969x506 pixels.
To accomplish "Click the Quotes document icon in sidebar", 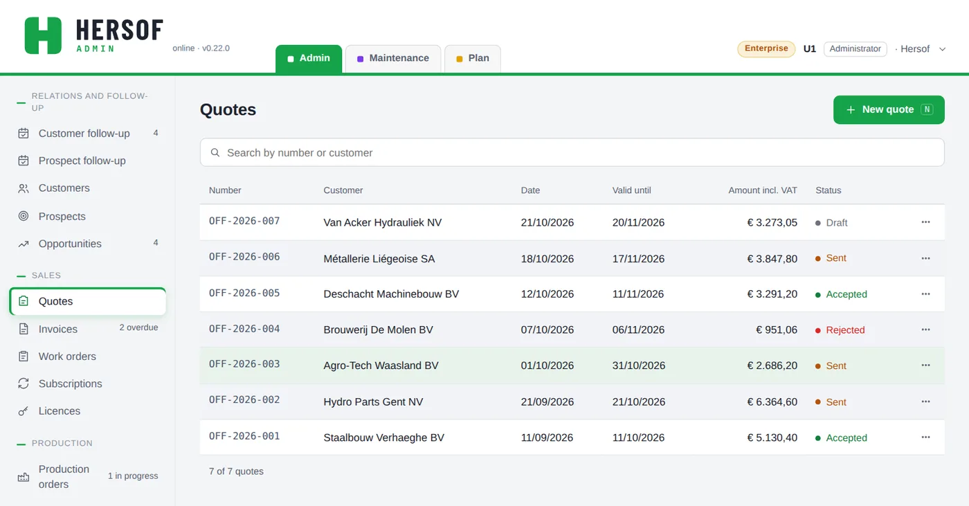I will (24, 301).
